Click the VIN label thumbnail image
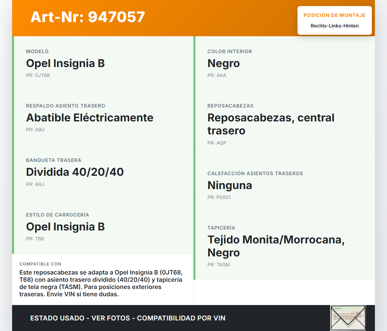This screenshot has height=331, width=387. (x=348, y=318)
